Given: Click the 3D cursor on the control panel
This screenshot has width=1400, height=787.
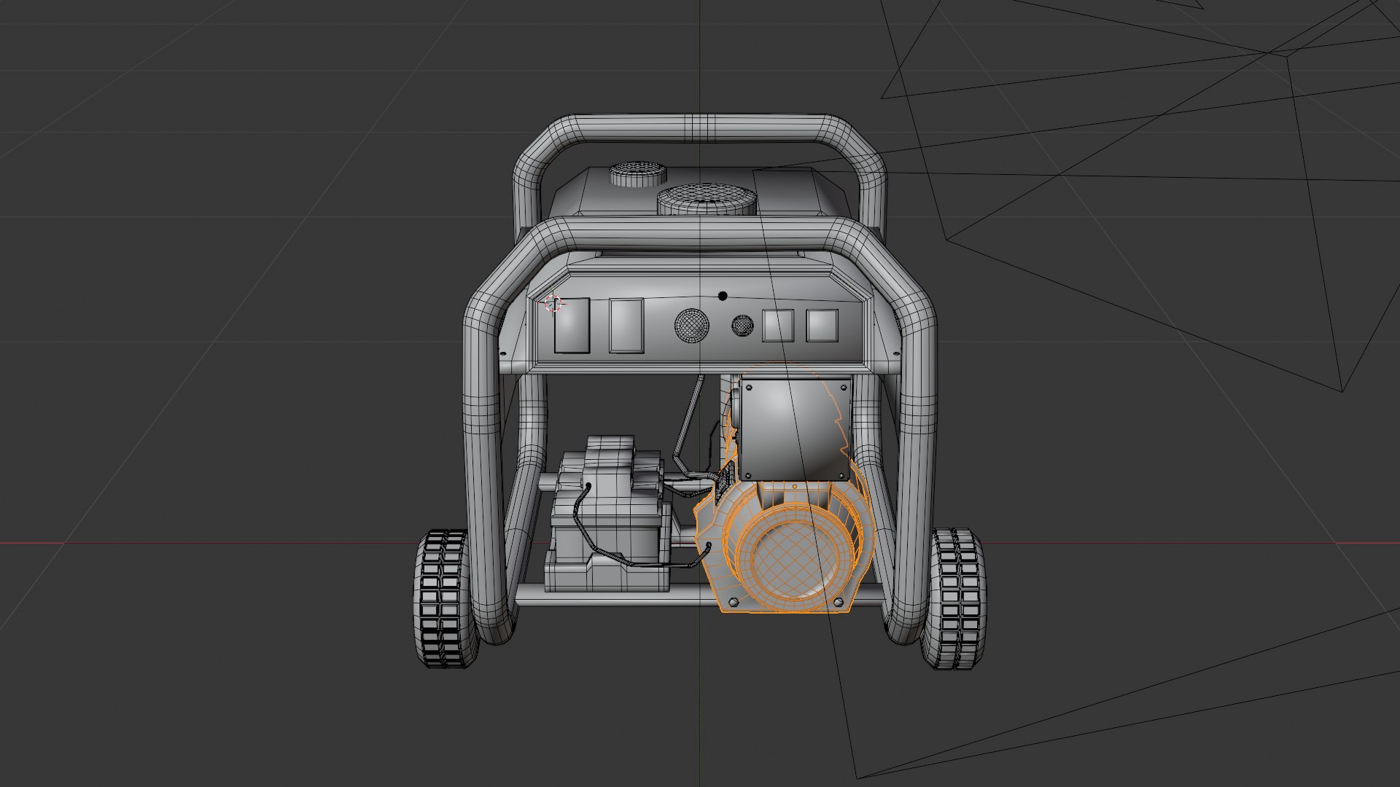Looking at the screenshot, I should point(553,304).
